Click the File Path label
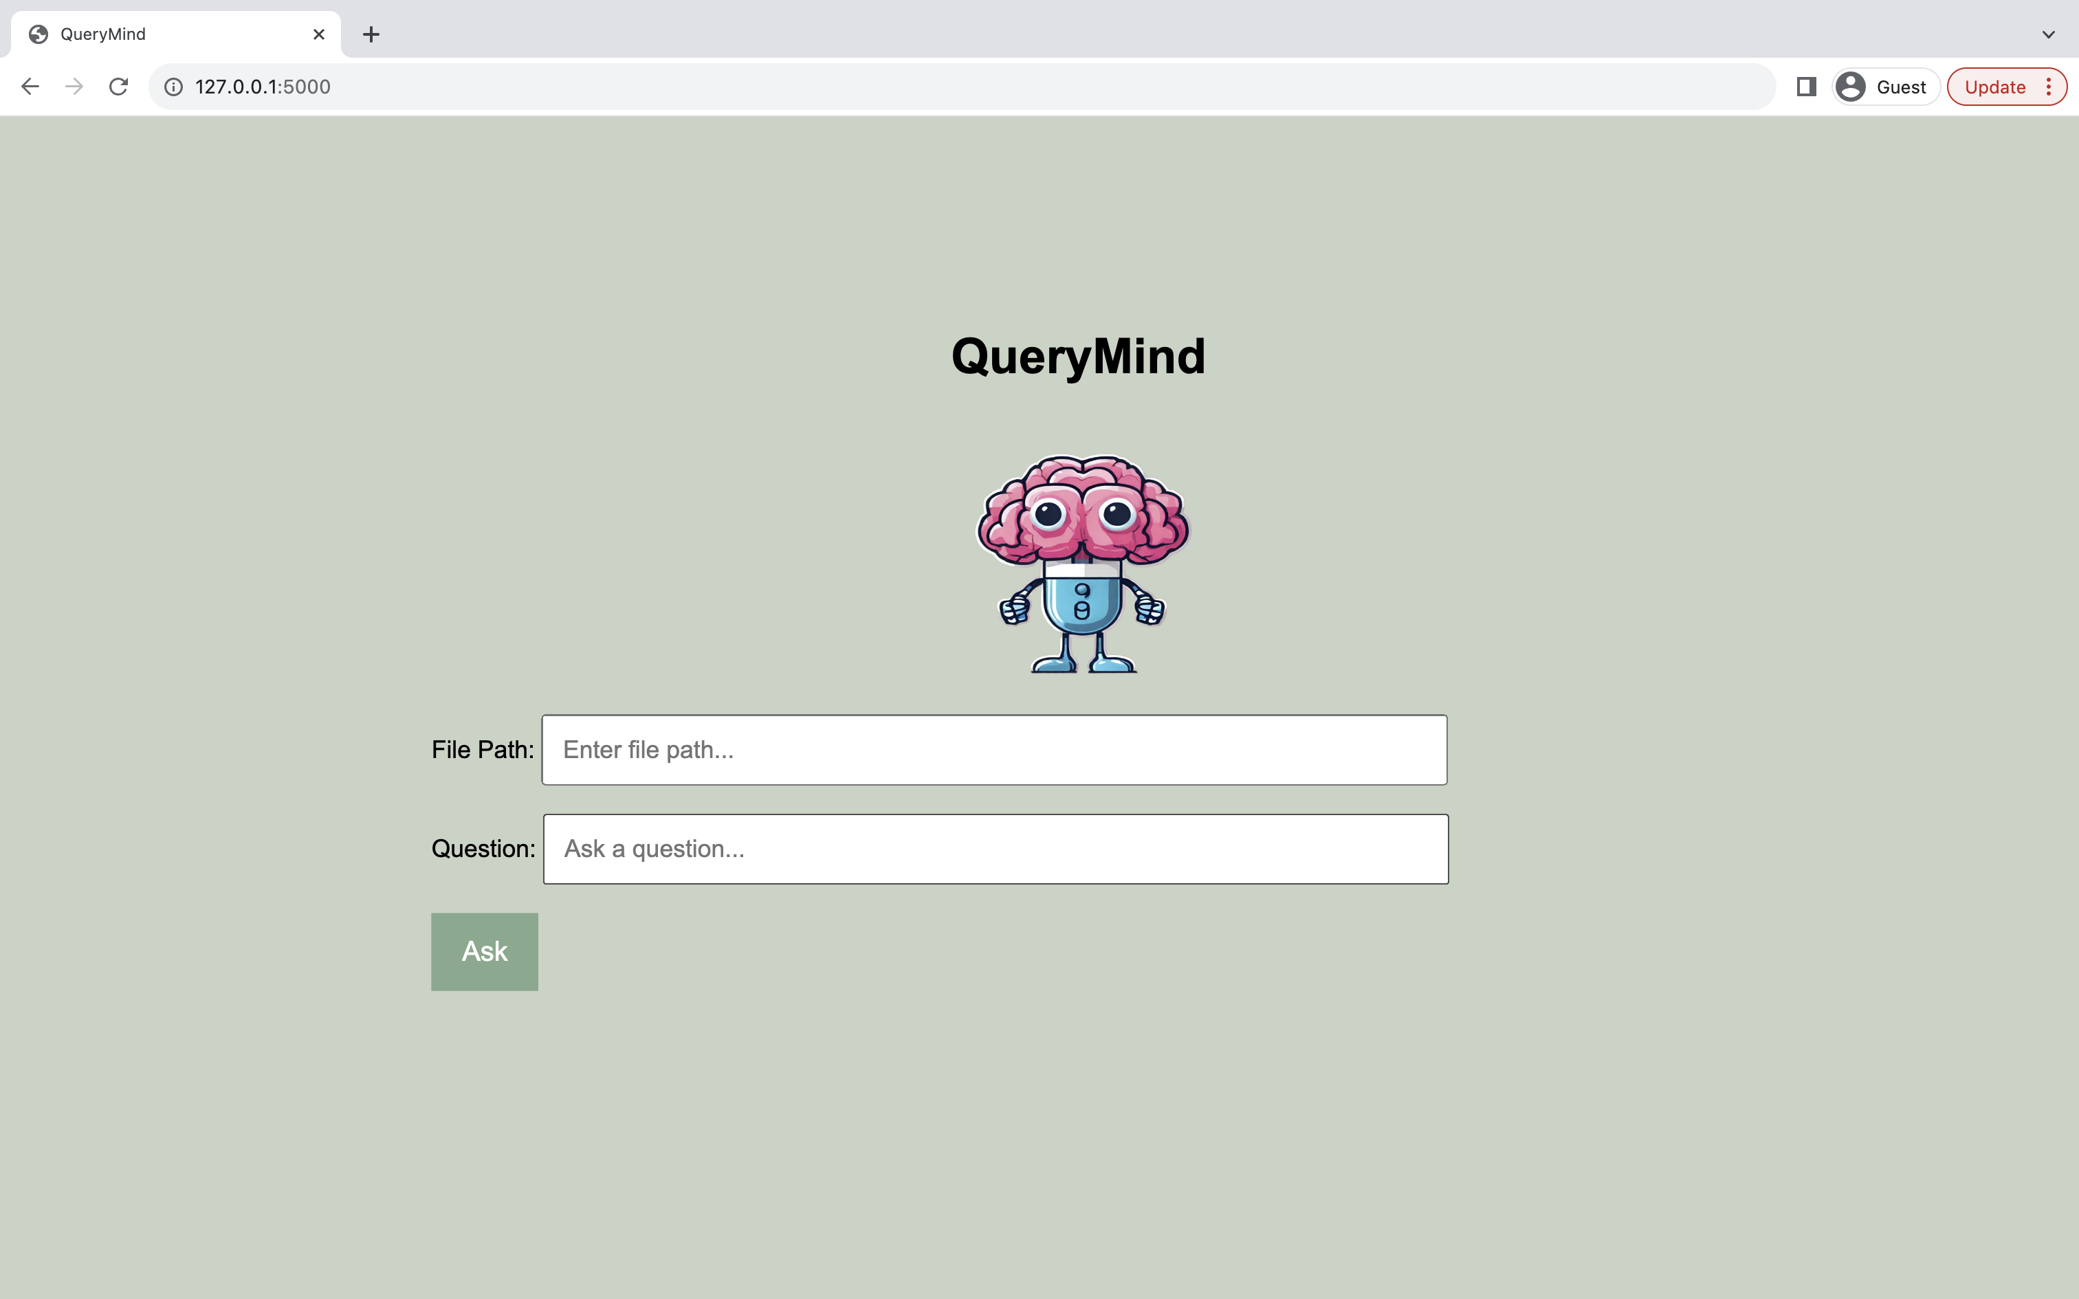The image size is (2079, 1299). [482, 750]
